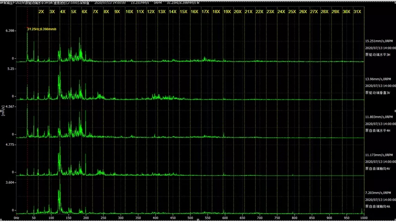Click the 6X harmonic order label
Screen dimensions: 396x222
pos(84,11)
